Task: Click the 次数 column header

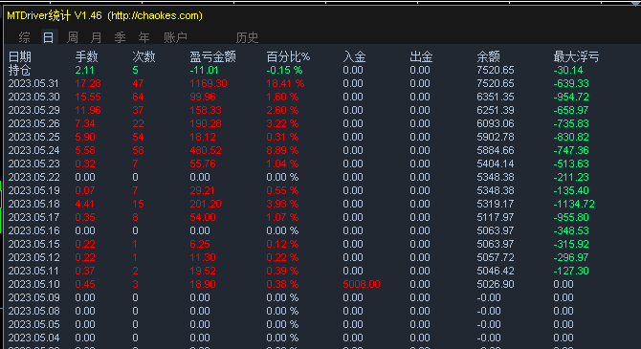Action: [144, 56]
